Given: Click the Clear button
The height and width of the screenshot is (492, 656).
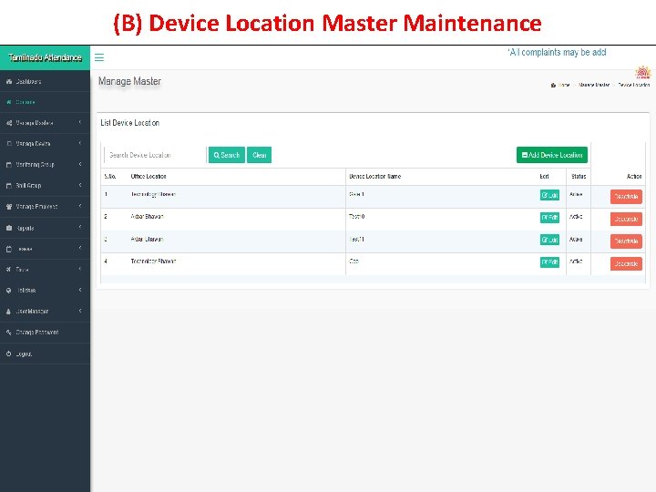Looking at the screenshot, I should tap(259, 155).
